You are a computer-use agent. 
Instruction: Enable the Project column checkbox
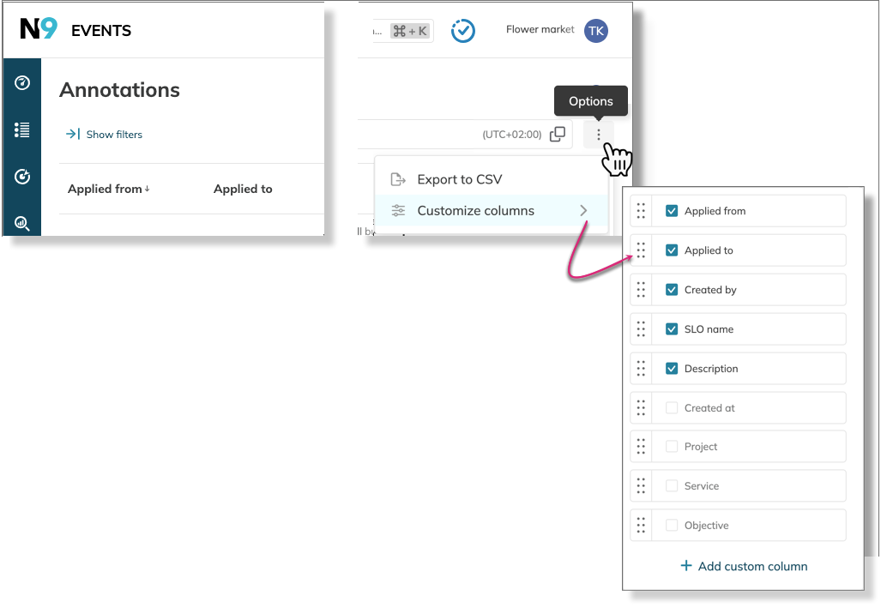672,447
